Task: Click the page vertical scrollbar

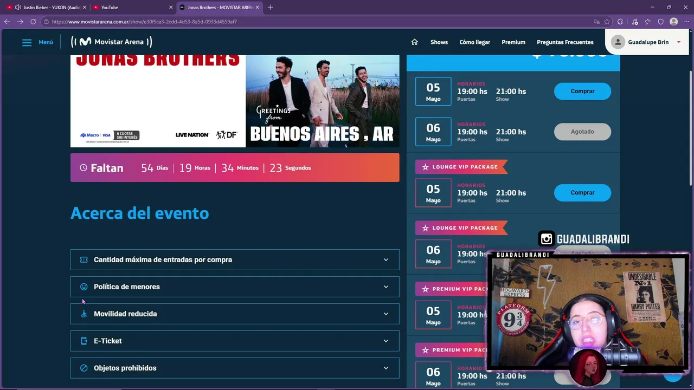Action: click(691, 127)
